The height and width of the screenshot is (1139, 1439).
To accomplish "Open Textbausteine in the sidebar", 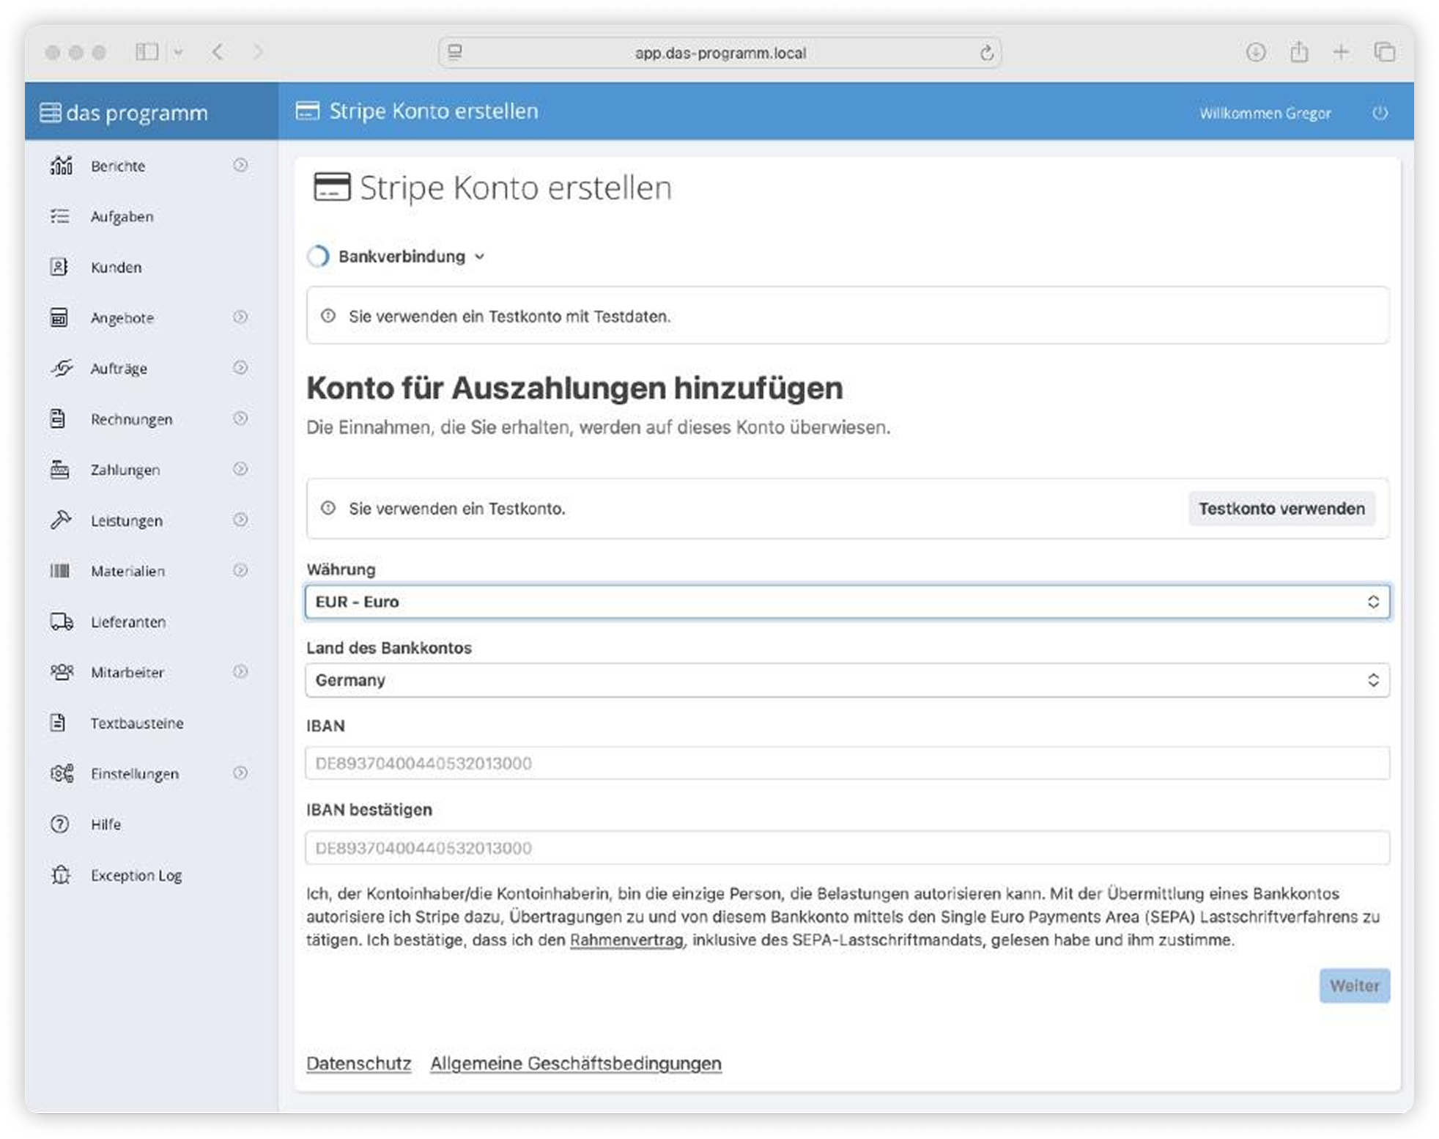I will click(137, 723).
